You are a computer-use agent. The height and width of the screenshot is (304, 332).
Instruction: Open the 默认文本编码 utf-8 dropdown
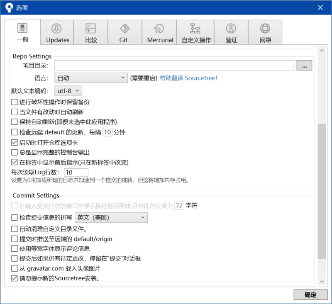[x=68, y=91]
